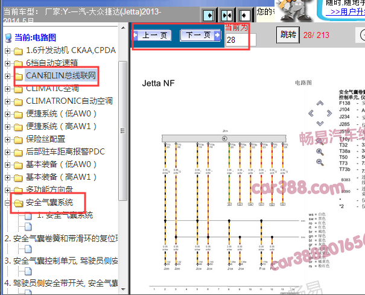Click the plain magnifier icon beside the diagram
The width and height of the screenshot is (365, 295).
pos(320,141)
